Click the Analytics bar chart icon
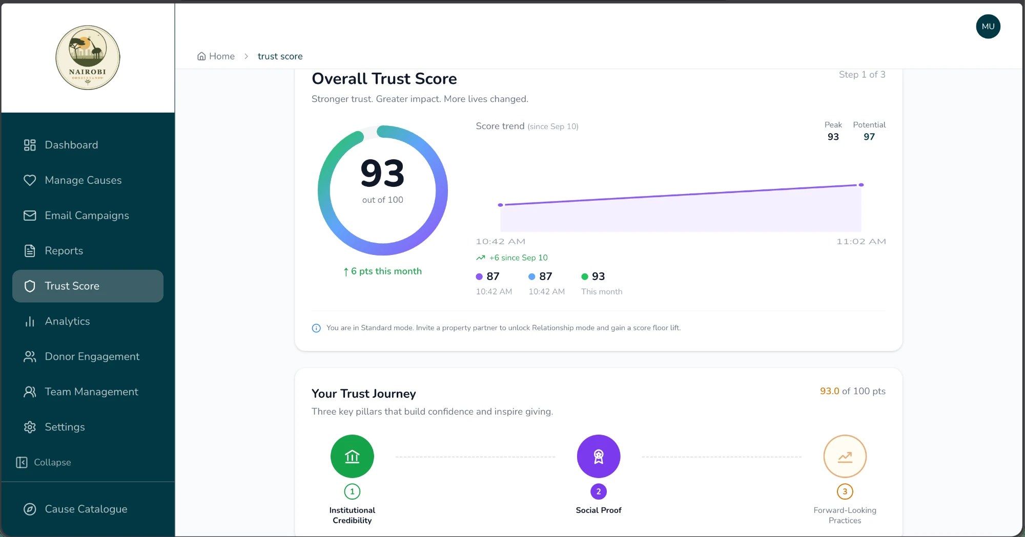Screen dimensions: 1025x537 pyautogui.click(x=30, y=321)
